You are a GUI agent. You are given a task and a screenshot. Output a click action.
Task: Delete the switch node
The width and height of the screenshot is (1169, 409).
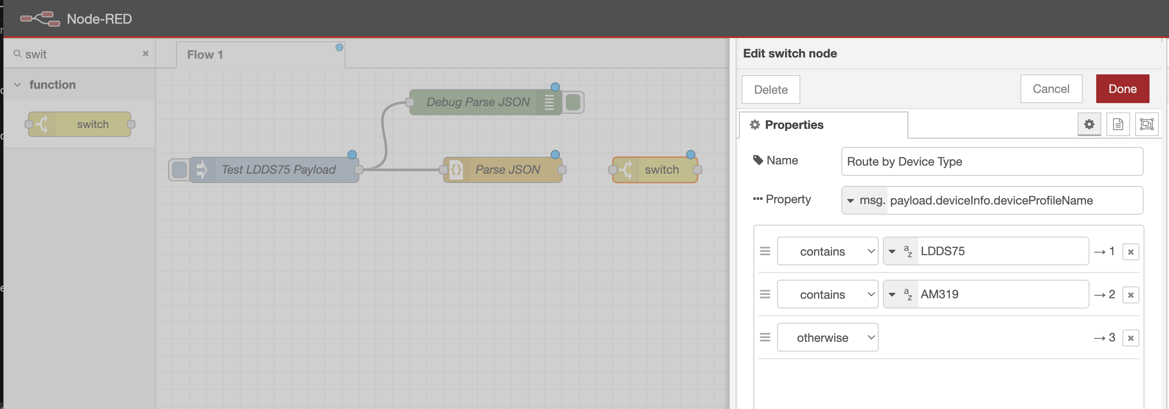[771, 90]
